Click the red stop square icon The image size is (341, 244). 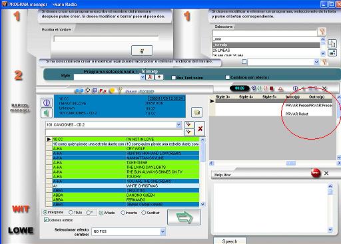[x=271, y=88]
